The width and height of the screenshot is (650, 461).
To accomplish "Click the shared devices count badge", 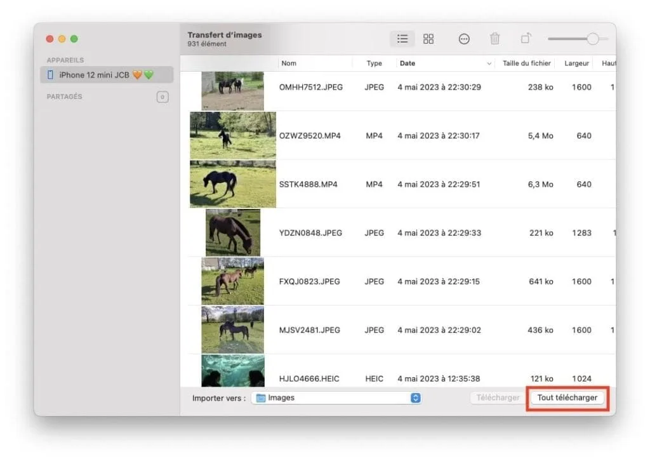I will (162, 97).
